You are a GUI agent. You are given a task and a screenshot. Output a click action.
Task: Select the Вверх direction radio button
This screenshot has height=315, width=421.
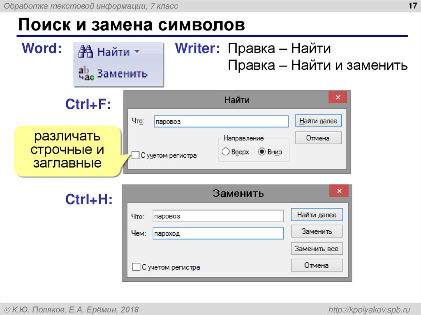[x=226, y=152]
